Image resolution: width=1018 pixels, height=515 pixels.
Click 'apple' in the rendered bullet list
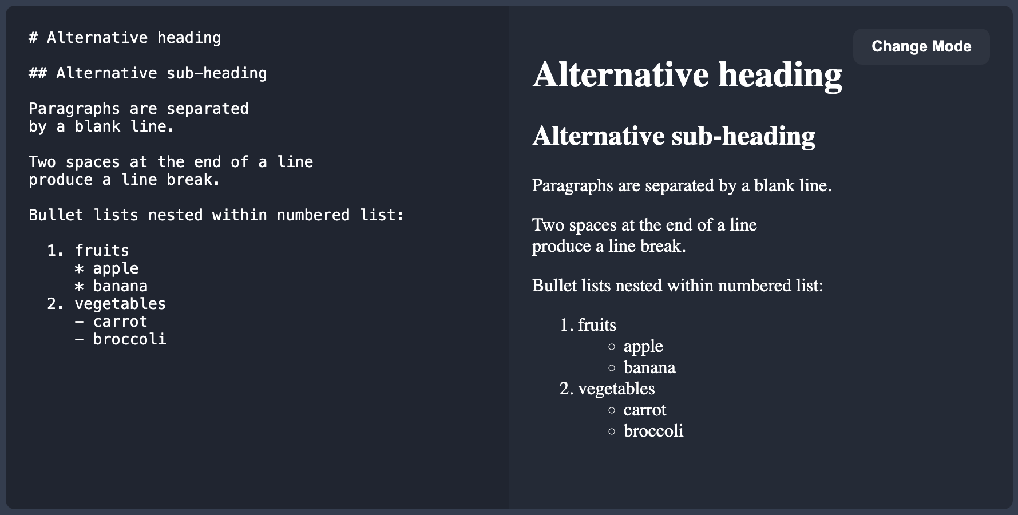pos(643,346)
